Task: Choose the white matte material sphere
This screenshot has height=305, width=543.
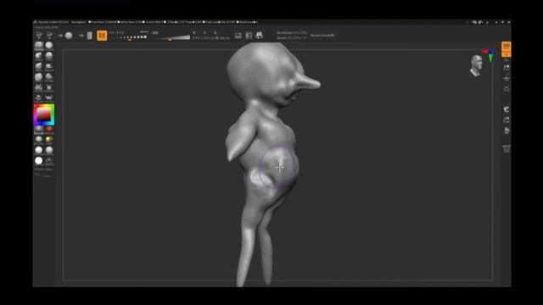Action: [39, 150]
